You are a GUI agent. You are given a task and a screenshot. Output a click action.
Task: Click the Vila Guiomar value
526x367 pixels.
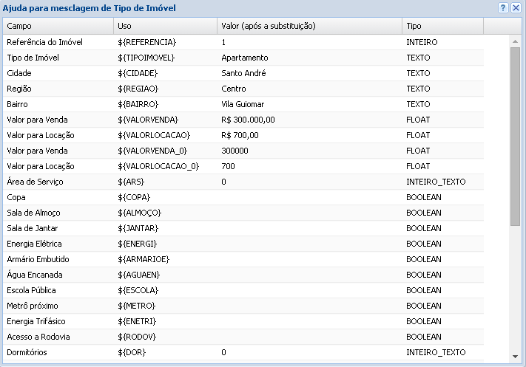[x=243, y=104]
